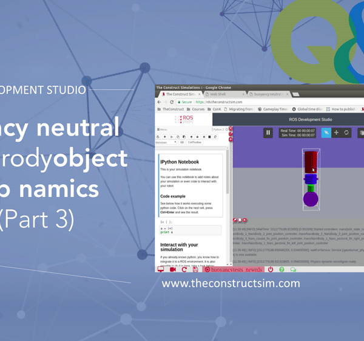Move cell up with the up arrow
Image resolution: width=364 pixels, height=341 pixels.
pos(191,137)
